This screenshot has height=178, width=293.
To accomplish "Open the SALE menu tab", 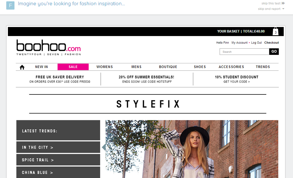I will click(73, 67).
